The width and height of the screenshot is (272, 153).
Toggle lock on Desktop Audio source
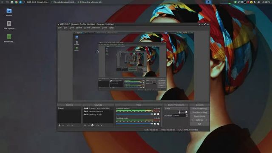point(87,114)
